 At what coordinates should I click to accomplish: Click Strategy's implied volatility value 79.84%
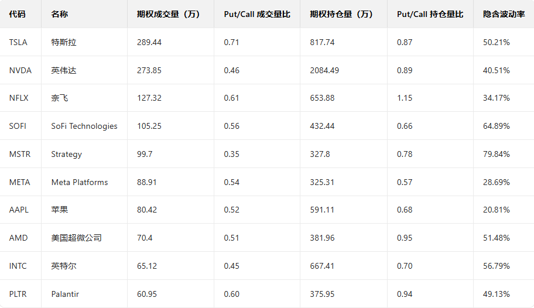click(497, 154)
